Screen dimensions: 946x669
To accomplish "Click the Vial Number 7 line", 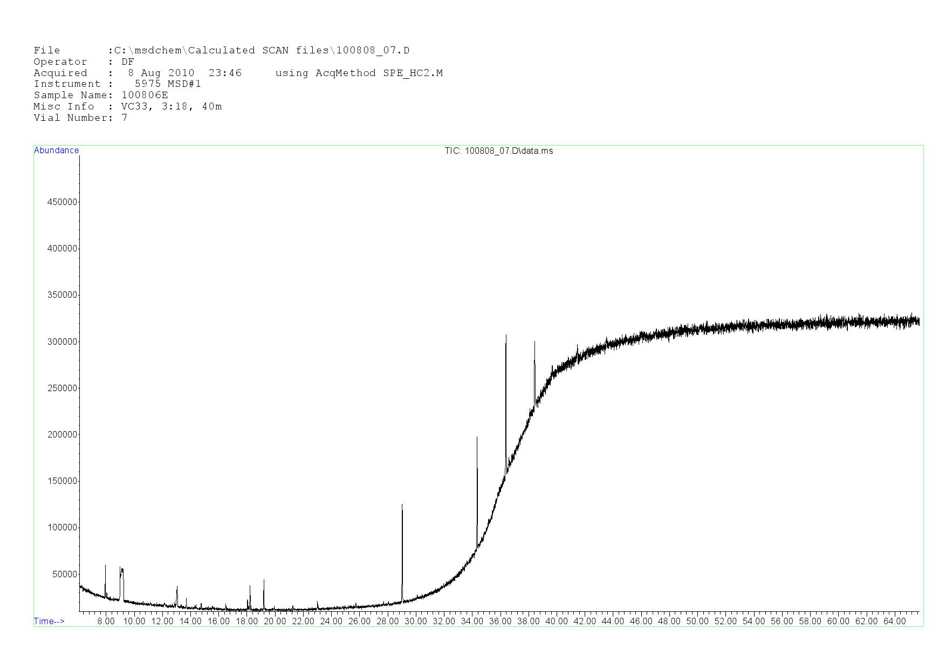I will [x=80, y=118].
